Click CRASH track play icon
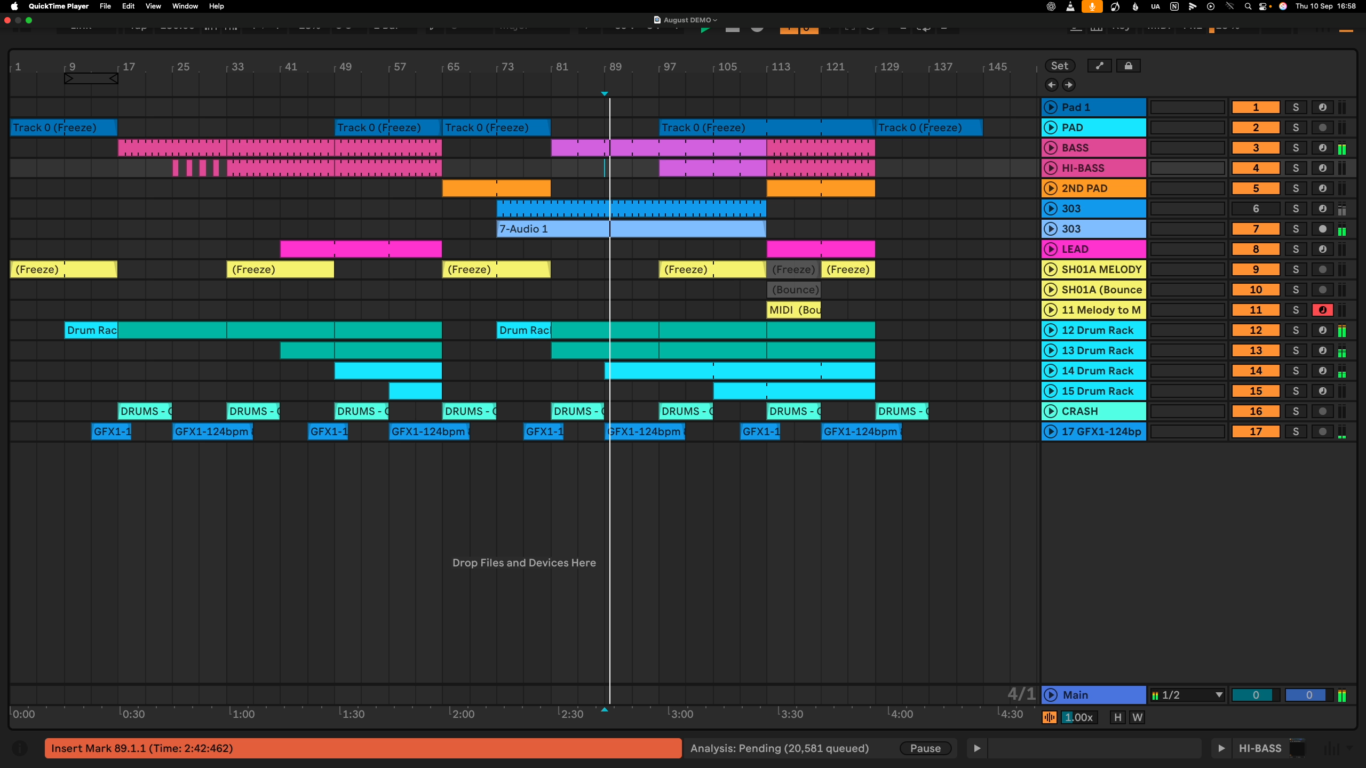 (x=1051, y=411)
